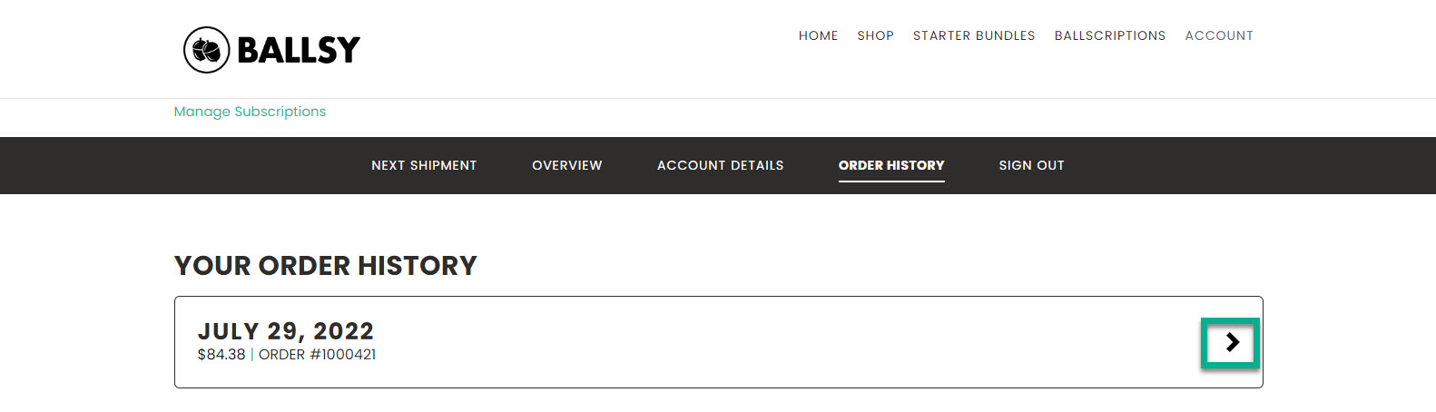Open the Account link in header
Screen dimensions: 1436x412
1218,35
